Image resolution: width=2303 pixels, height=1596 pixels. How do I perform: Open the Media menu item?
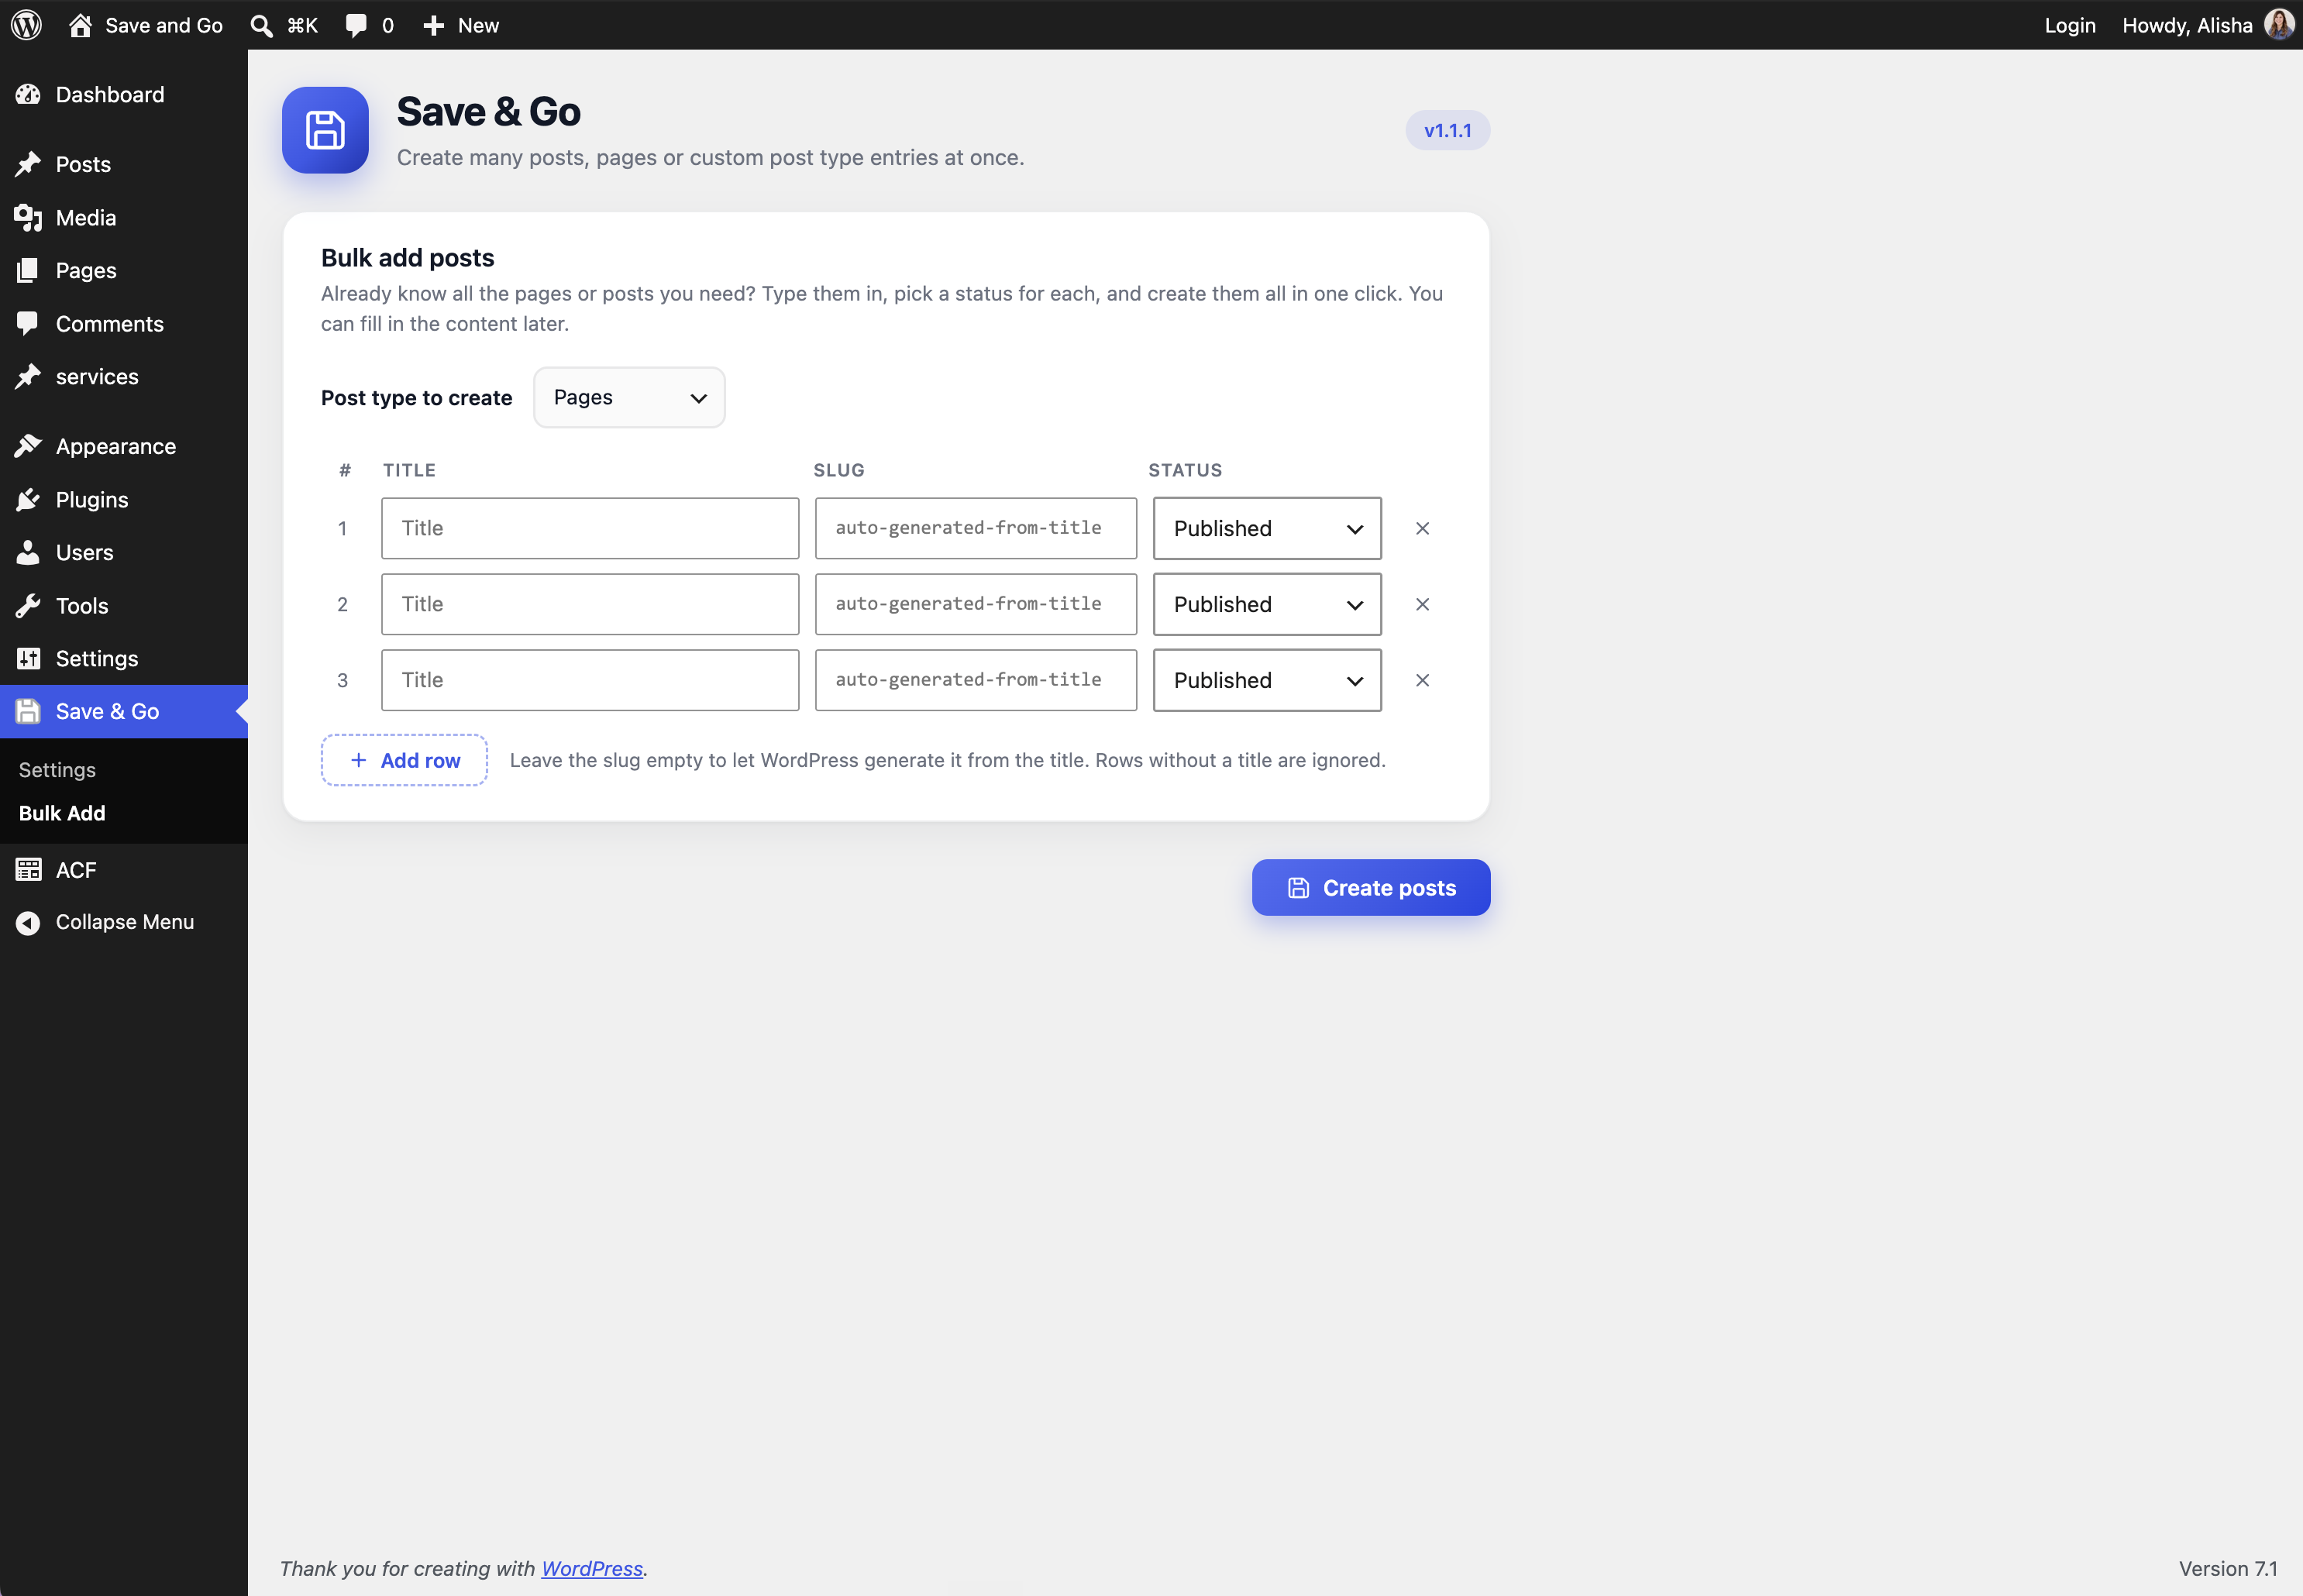point(124,217)
